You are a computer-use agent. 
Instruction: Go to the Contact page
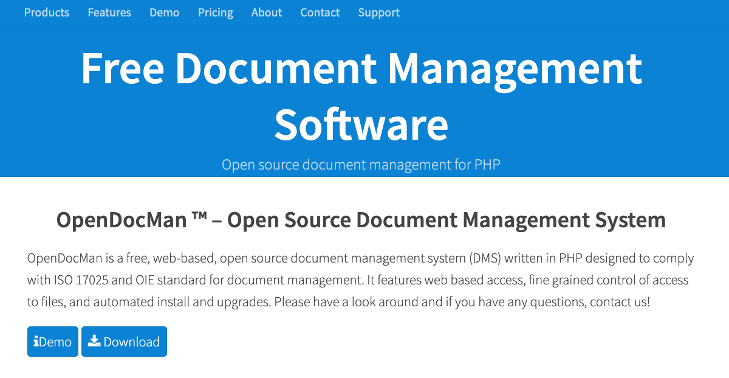click(x=320, y=12)
